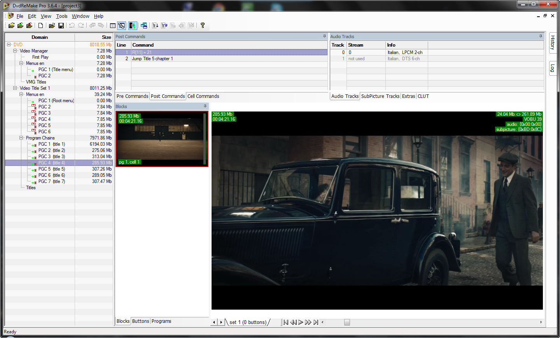Open the SubPicture Tracks tab
560x338 pixels.
pos(380,96)
